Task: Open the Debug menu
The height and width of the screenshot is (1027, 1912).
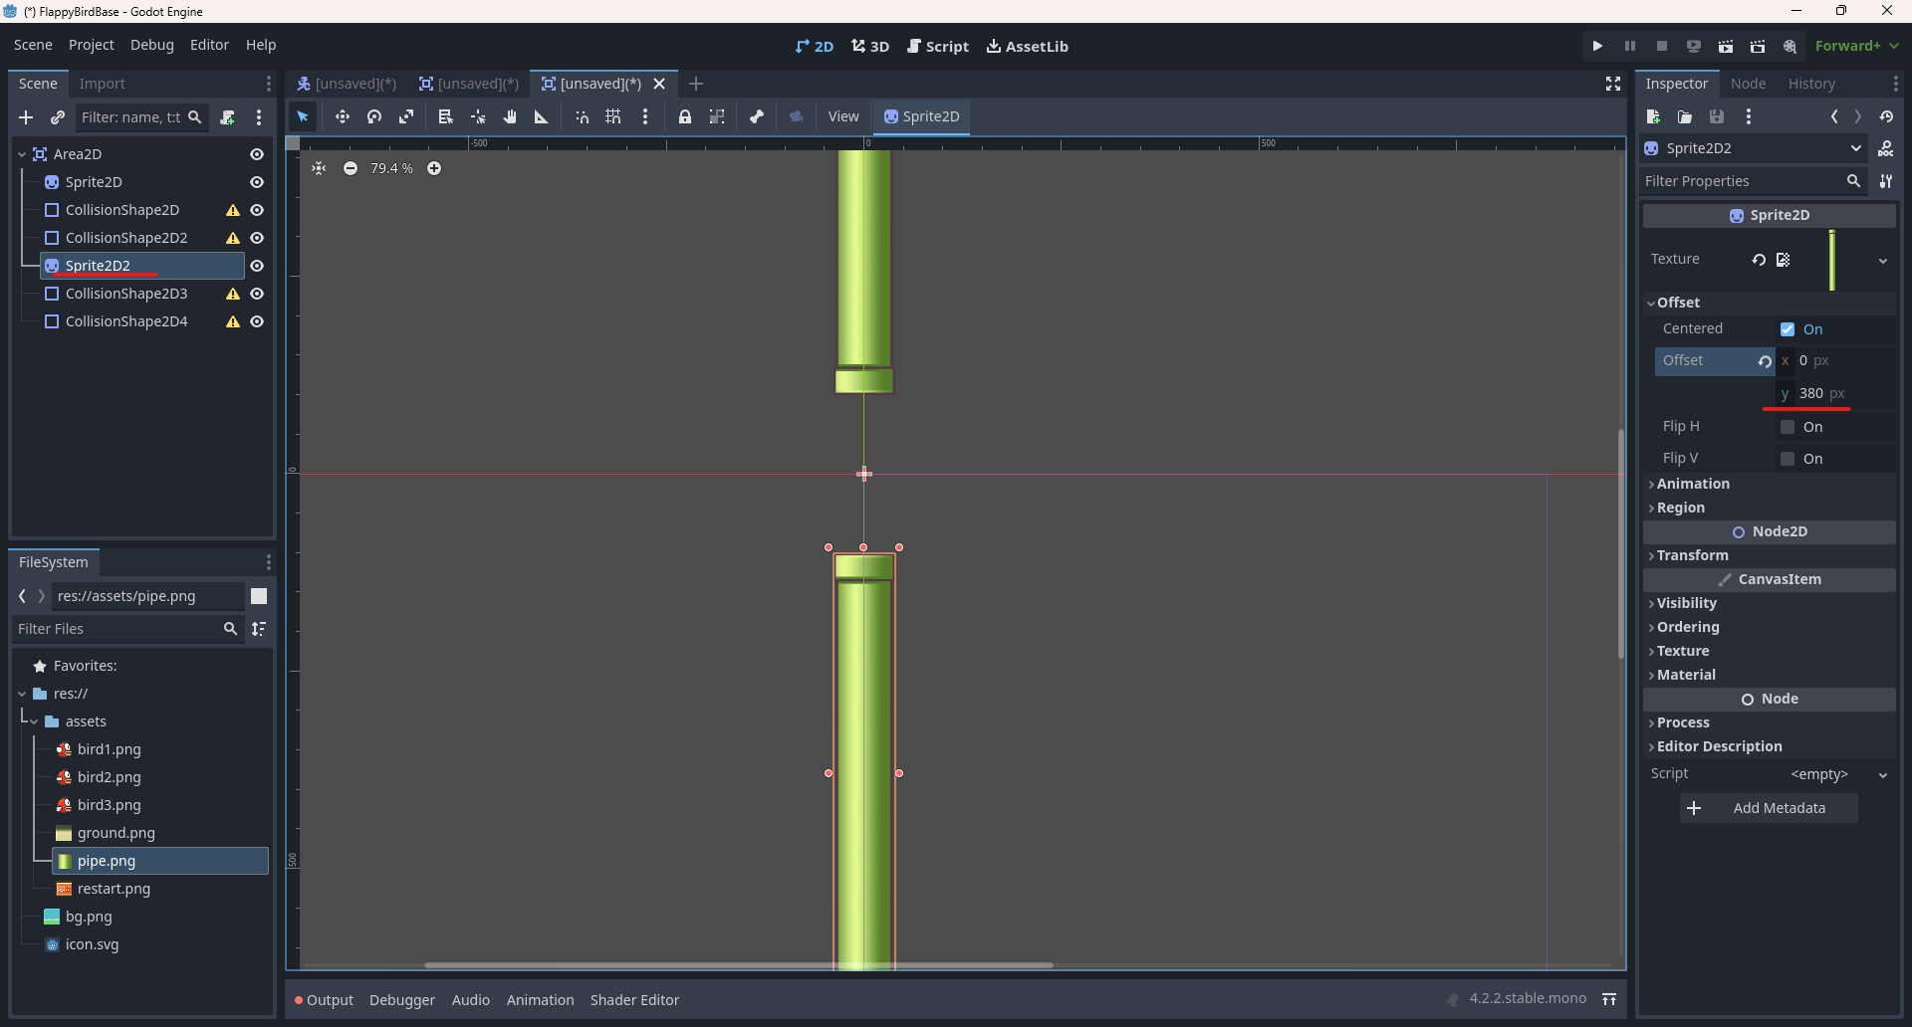Action: [x=151, y=45]
